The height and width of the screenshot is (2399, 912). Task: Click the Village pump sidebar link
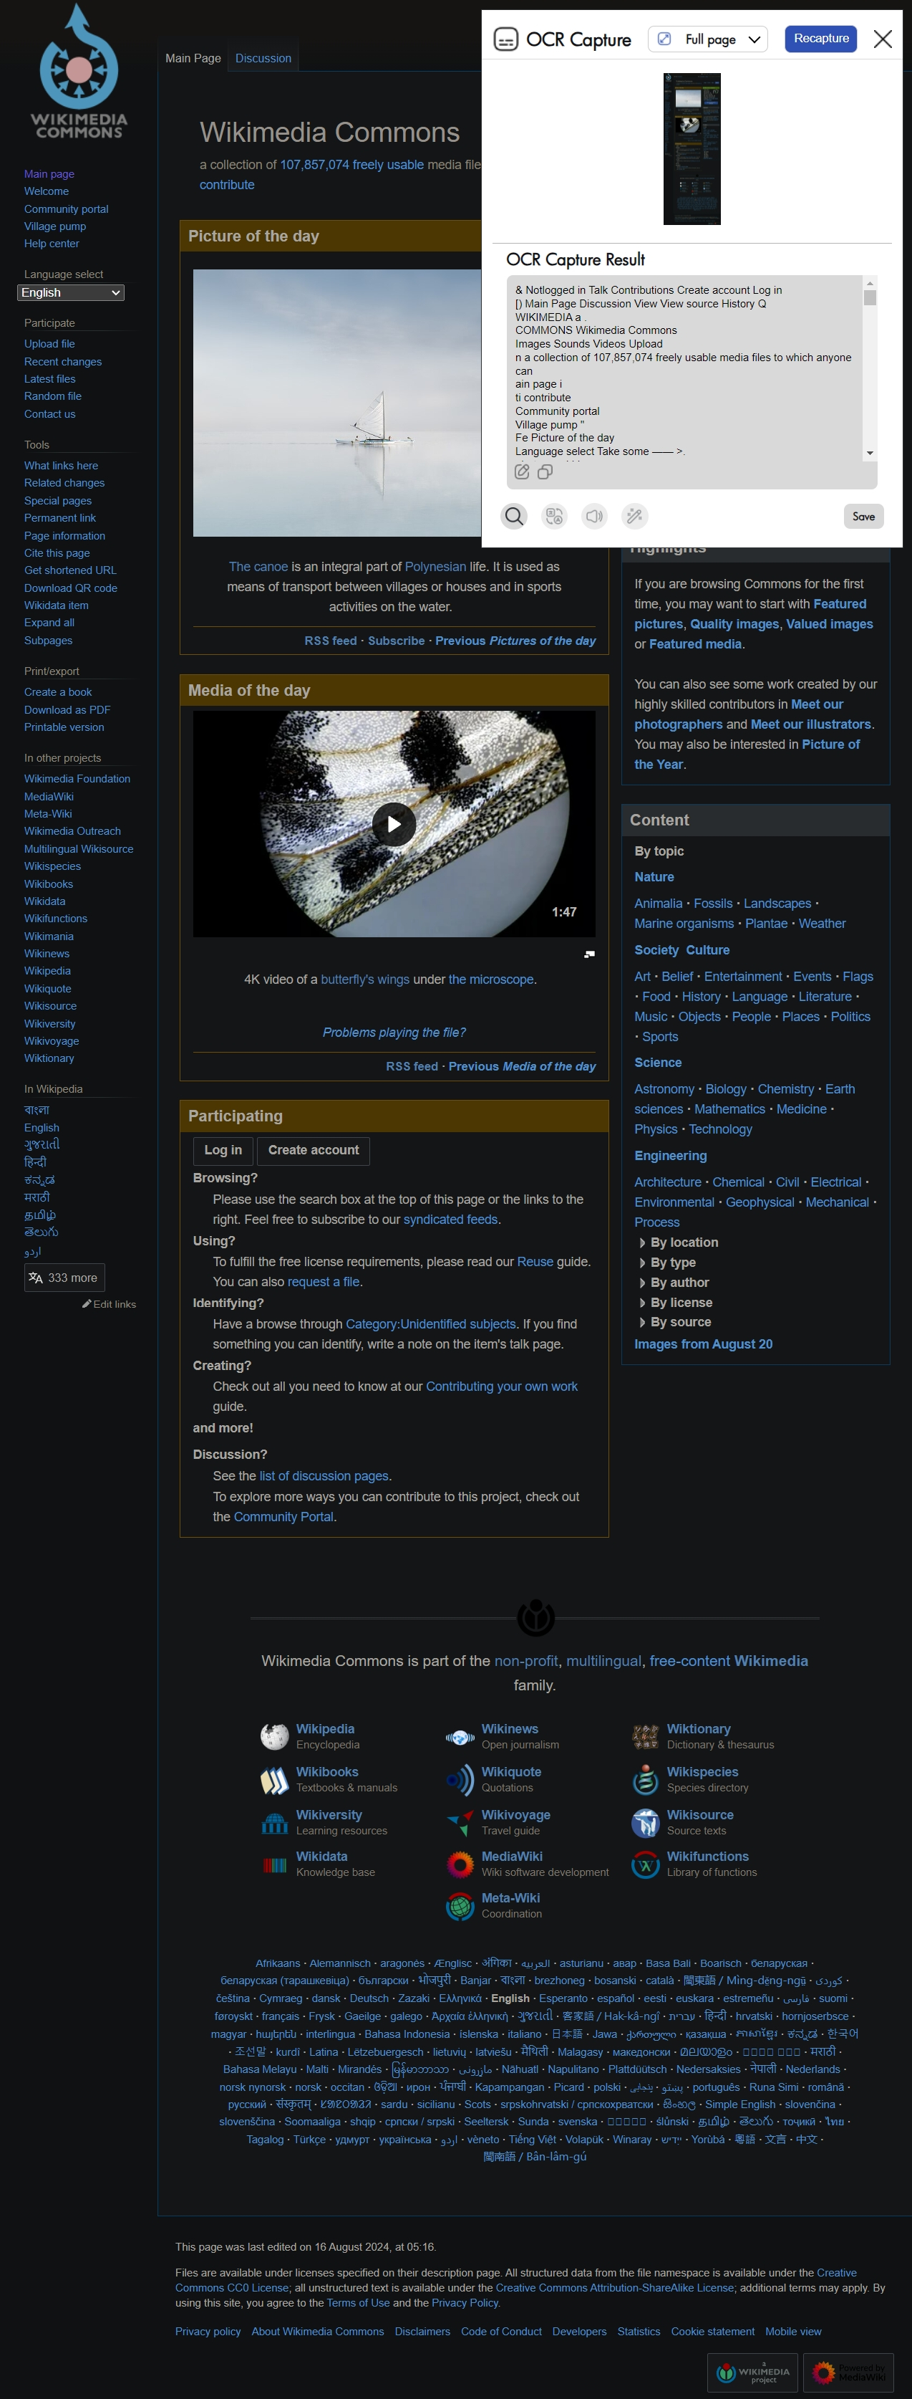[55, 226]
